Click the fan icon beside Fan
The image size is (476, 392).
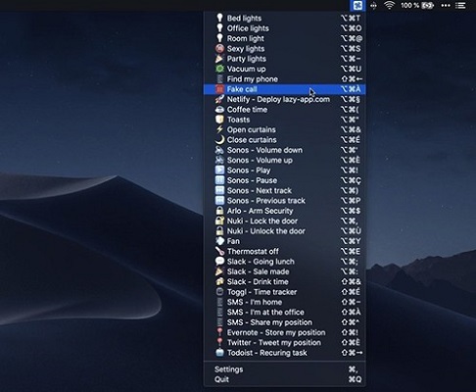click(x=219, y=241)
